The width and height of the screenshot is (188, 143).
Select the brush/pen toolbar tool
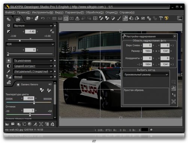pos(119,18)
